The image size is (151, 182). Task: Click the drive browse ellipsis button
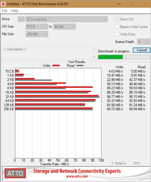coord(21,19)
